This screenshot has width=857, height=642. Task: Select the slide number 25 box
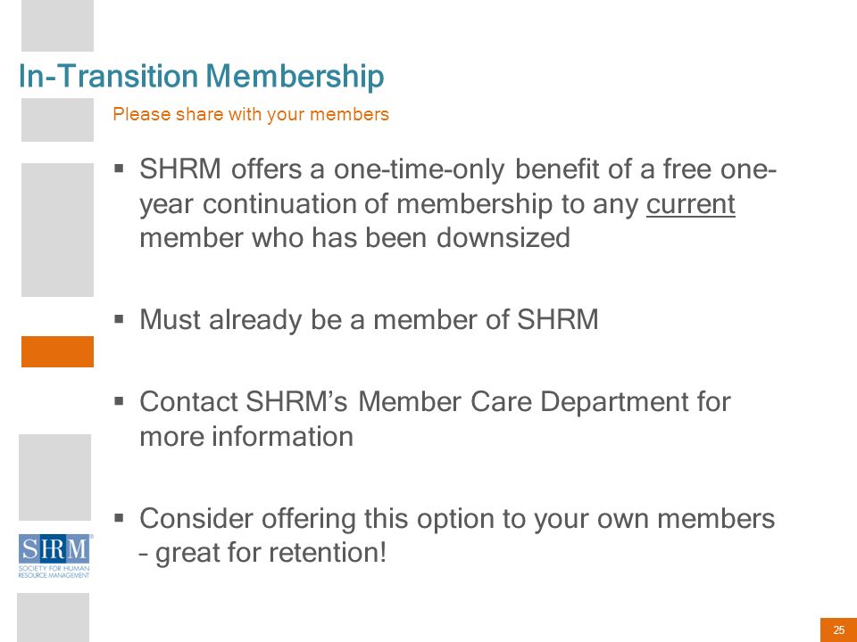838,630
